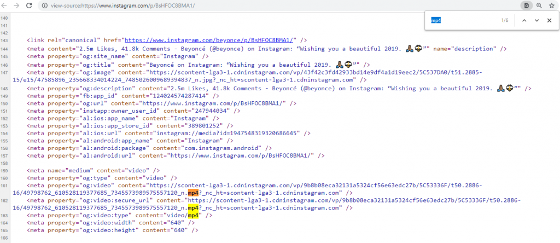This screenshot has width=560, height=243.
Task: Click the highlighted mp4 in og:video:type
Action: (x=193, y=216)
